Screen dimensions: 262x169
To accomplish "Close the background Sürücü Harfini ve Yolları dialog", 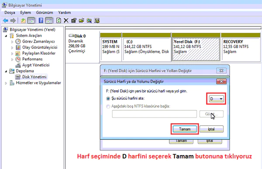I will (221, 71).
